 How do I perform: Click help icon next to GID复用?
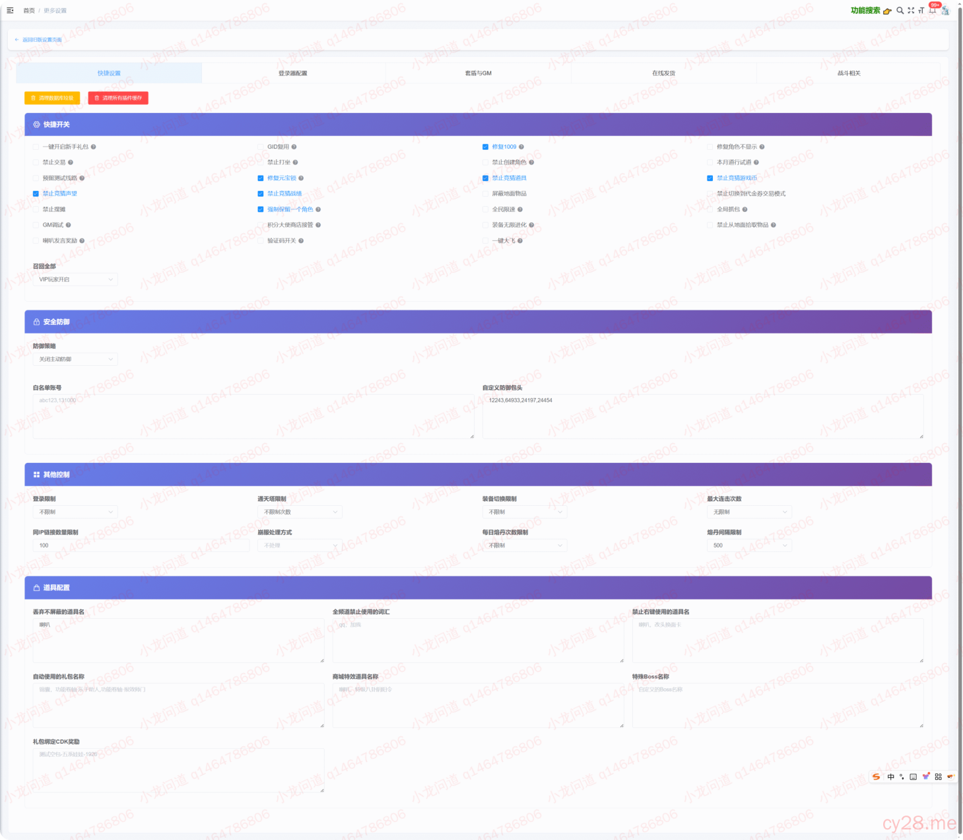pyautogui.click(x=294, y=147)
